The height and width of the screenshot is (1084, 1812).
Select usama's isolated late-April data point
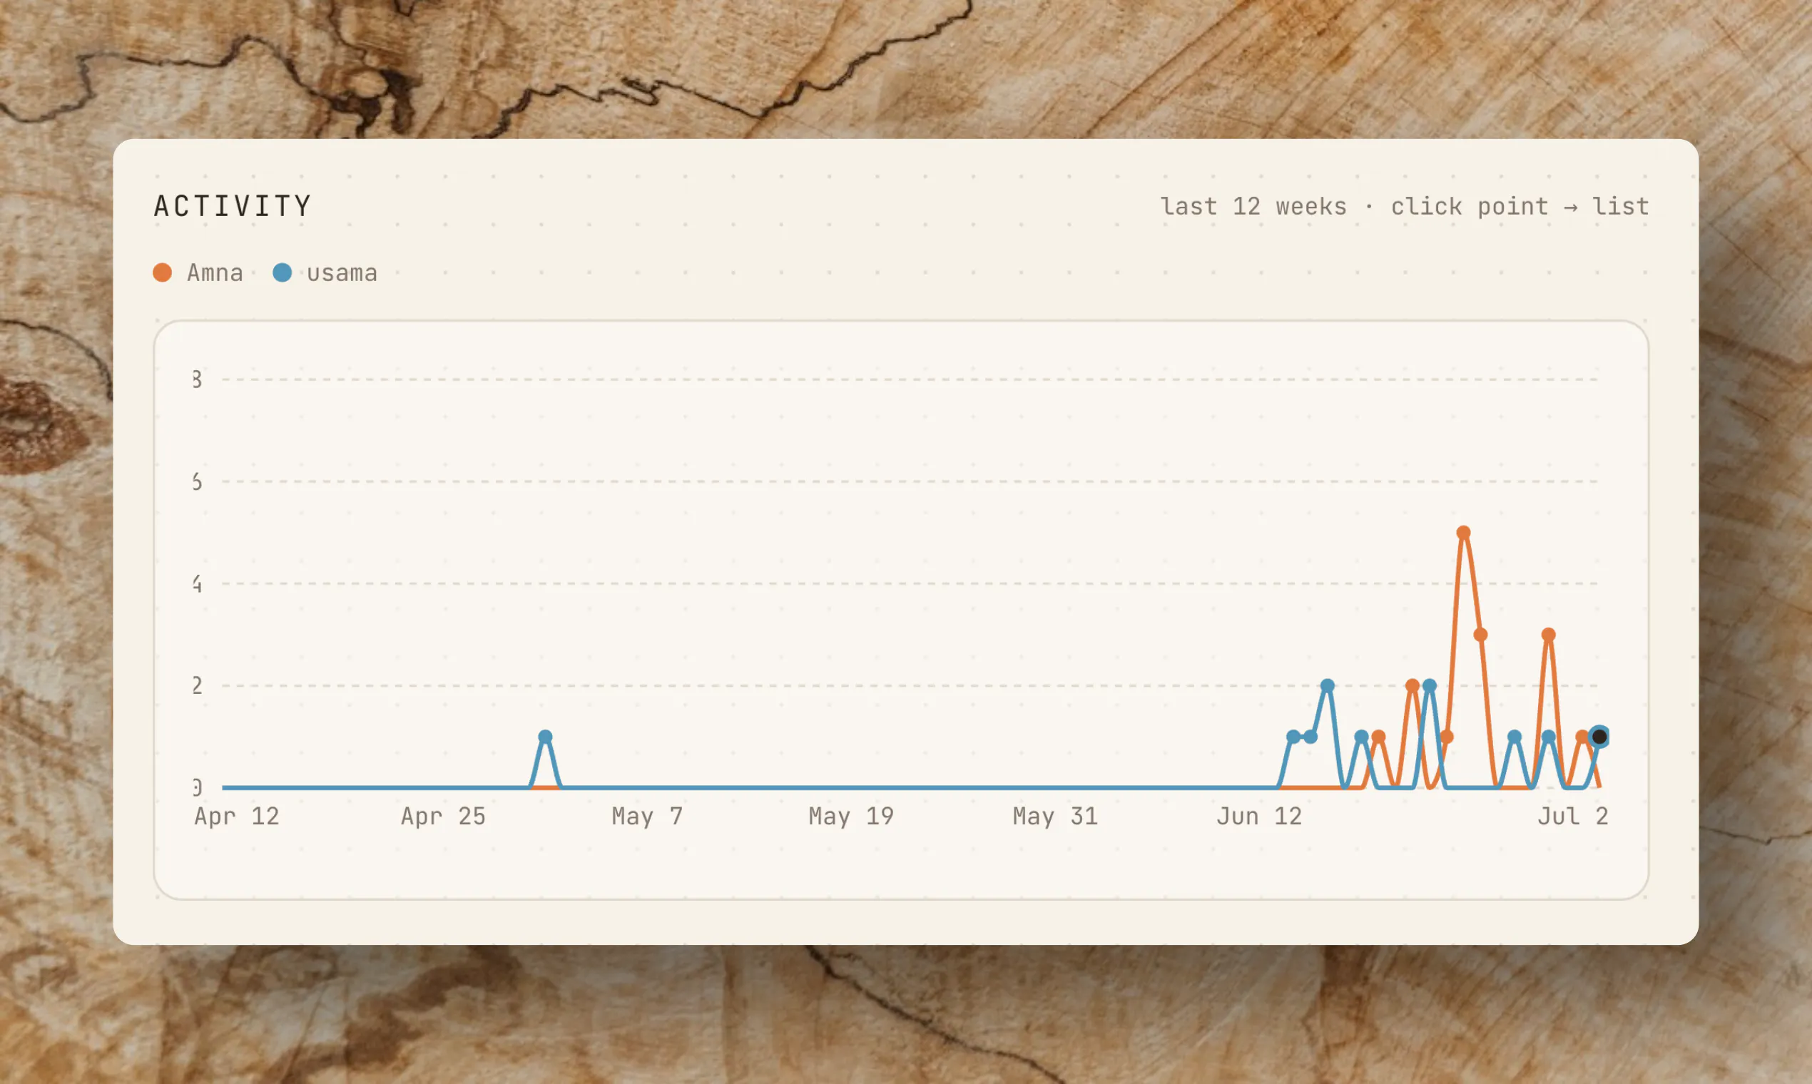tap(545, 736)
